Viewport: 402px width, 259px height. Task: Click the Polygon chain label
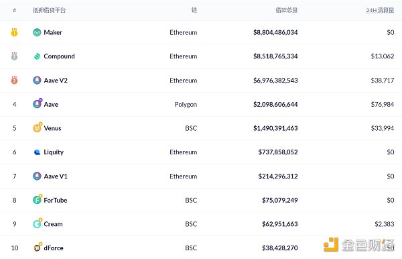click(186, 105)
